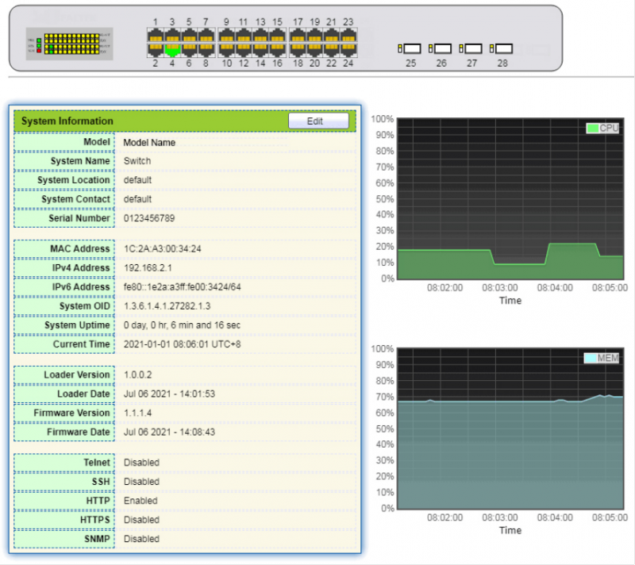Click inside the memory usage graph
635x565 pixels.
pyautogui.click(x=510, y=429)
